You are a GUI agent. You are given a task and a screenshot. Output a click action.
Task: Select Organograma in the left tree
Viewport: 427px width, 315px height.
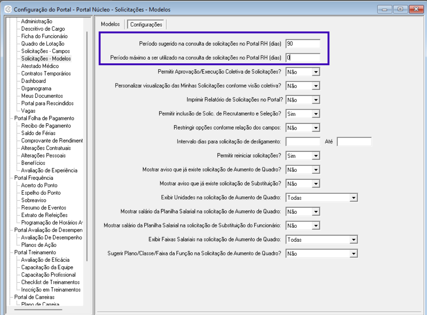36,88
